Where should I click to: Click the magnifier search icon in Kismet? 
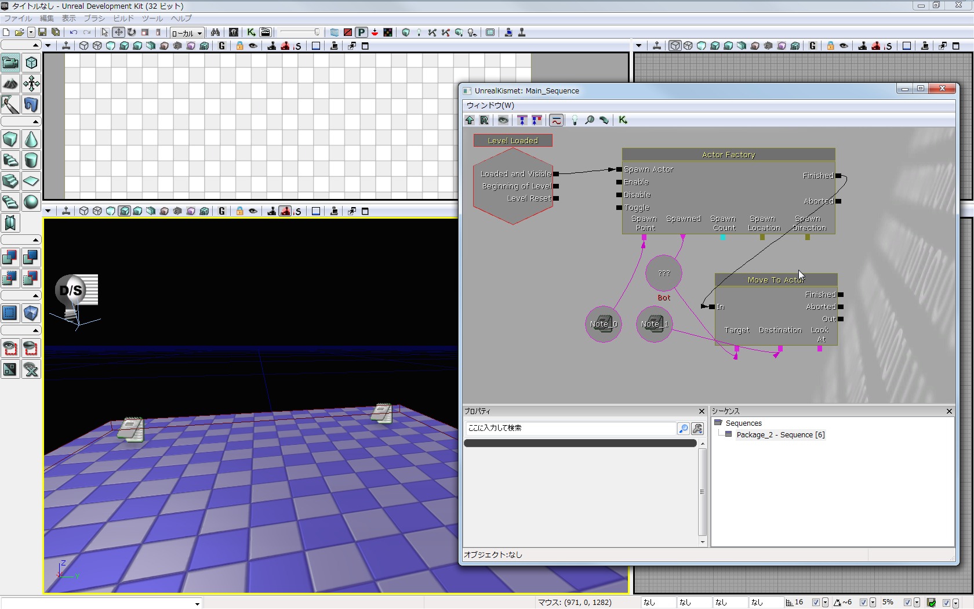pyautogui.click(x=590, y=120)
